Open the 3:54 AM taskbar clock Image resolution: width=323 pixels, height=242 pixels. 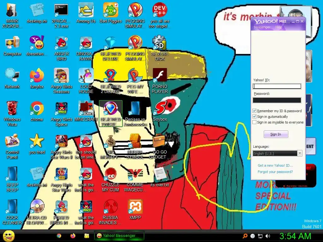pos(295,236)
